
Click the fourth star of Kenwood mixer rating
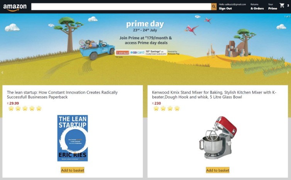[177, 108]
